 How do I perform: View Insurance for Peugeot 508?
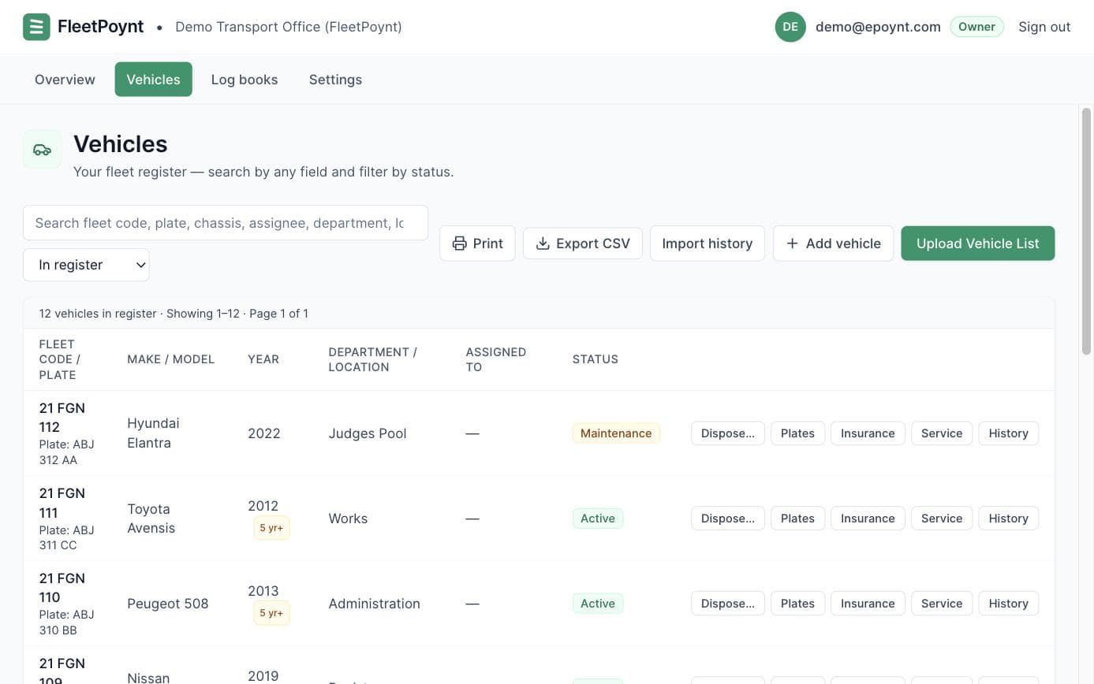tap(868, 604)
